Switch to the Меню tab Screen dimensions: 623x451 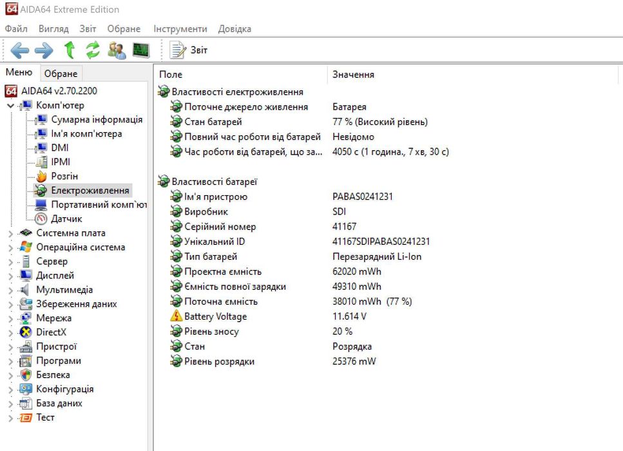pyautogui.click(x=19, y=72)
